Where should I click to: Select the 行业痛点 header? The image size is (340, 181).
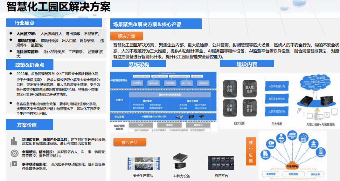point(25,23)
